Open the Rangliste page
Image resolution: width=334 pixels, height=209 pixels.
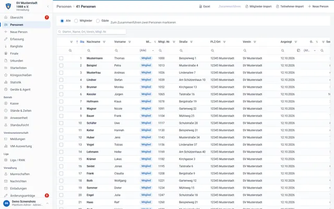[x=26, y=47]
